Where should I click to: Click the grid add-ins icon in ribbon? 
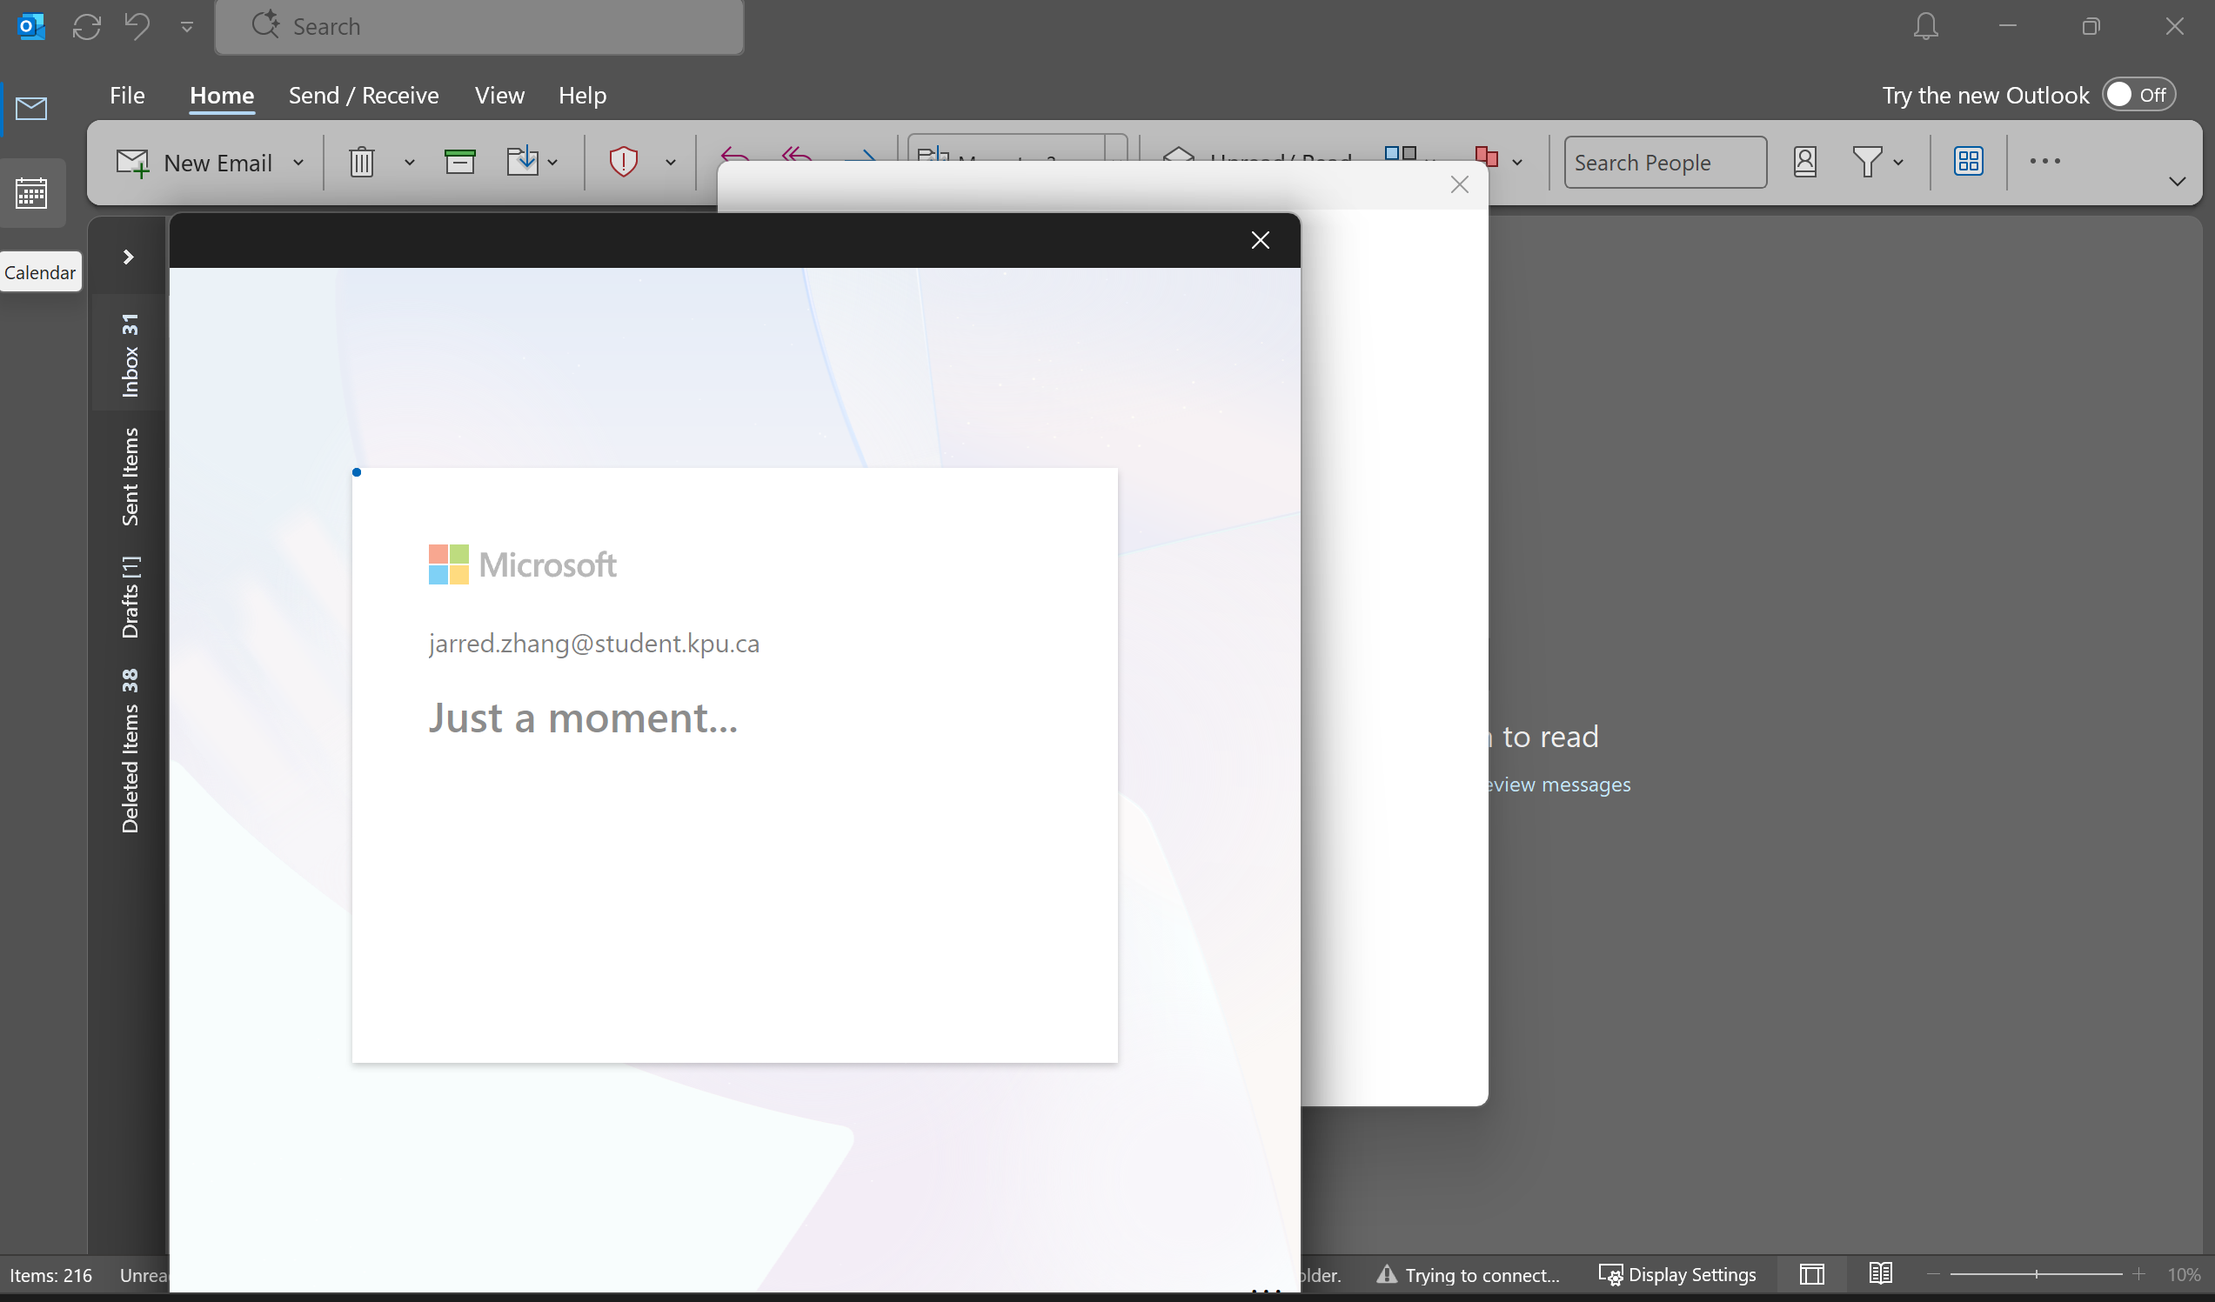[1968, 162]
